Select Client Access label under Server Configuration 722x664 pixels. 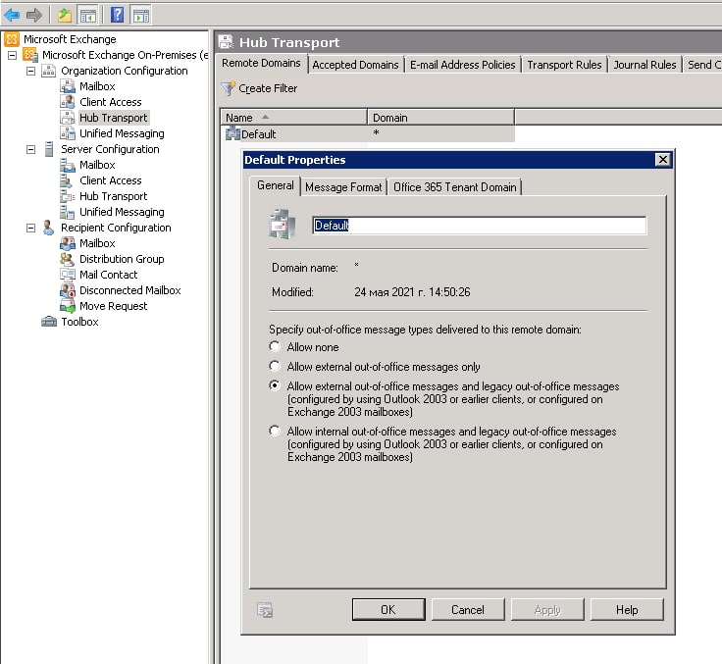click(x=111, y=180)
